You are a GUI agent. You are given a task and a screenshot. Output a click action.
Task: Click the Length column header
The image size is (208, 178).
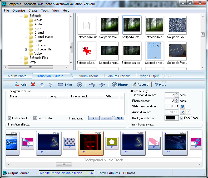[x=58, y=96]
